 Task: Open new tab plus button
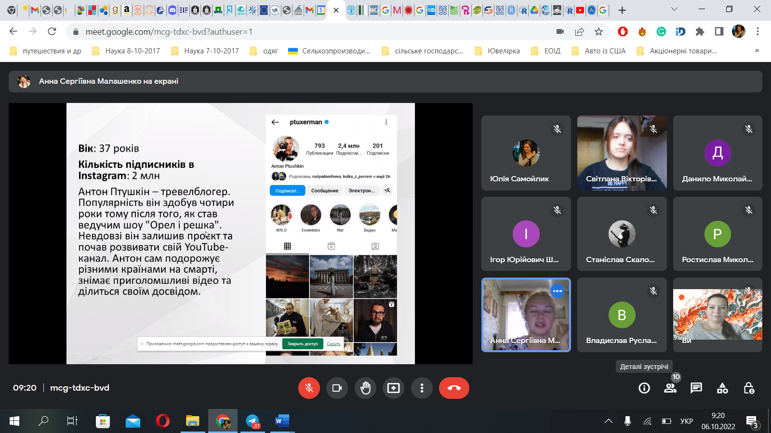pyautogui.click(x=622, y=10)
